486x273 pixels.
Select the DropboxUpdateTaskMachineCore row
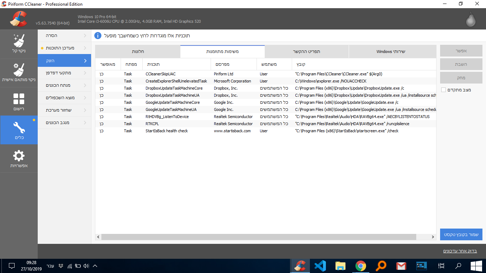[266, 88]
